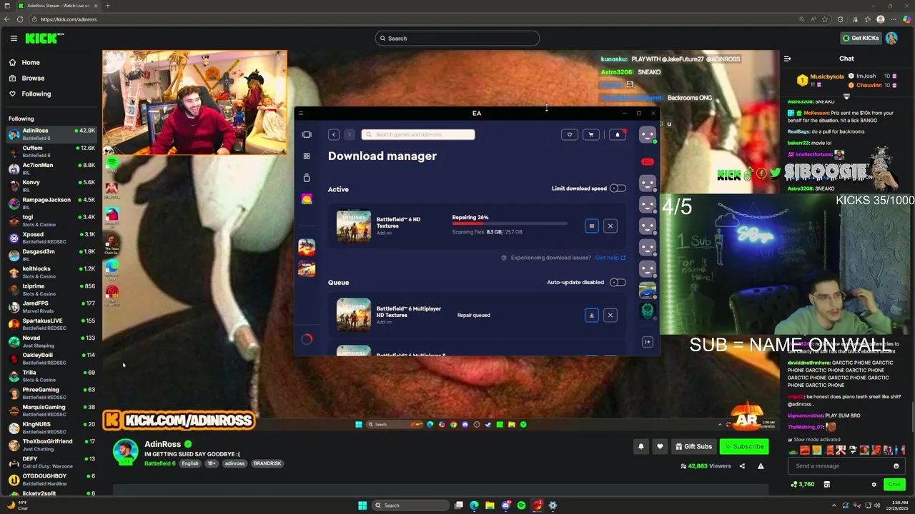
Task: Remove Multiplayer HD Textures from queue
Action: tap(610, 316)
